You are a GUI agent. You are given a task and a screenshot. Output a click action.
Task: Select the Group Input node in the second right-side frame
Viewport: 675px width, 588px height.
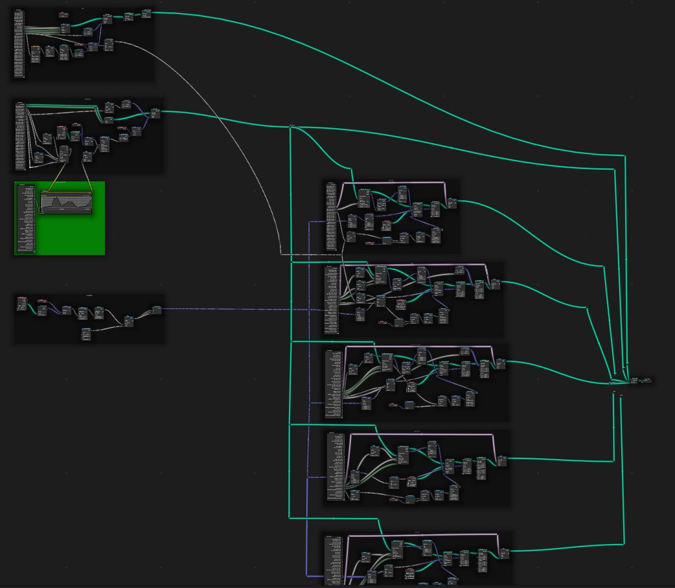[x=332, y=300]
